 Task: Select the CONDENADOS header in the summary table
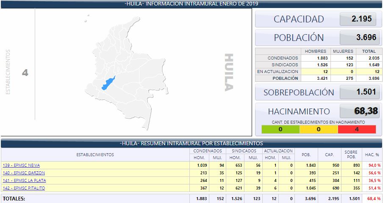(x=207, y=151)
